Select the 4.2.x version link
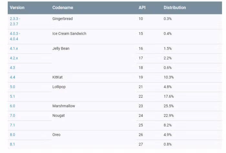This screenshot has height=153, width=226. pos(14,58)
